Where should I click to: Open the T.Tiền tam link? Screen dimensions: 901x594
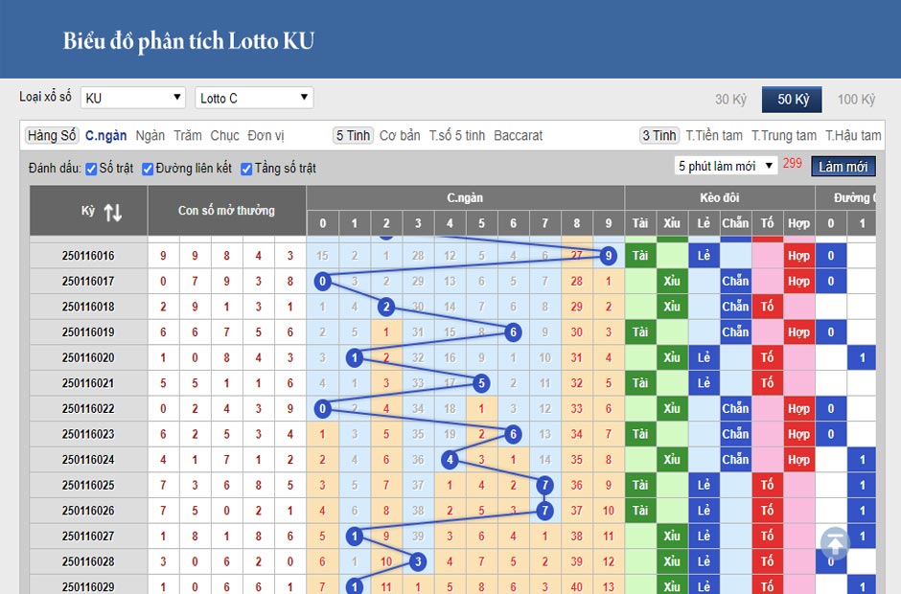pyautogui.click(x=714, y=136)
